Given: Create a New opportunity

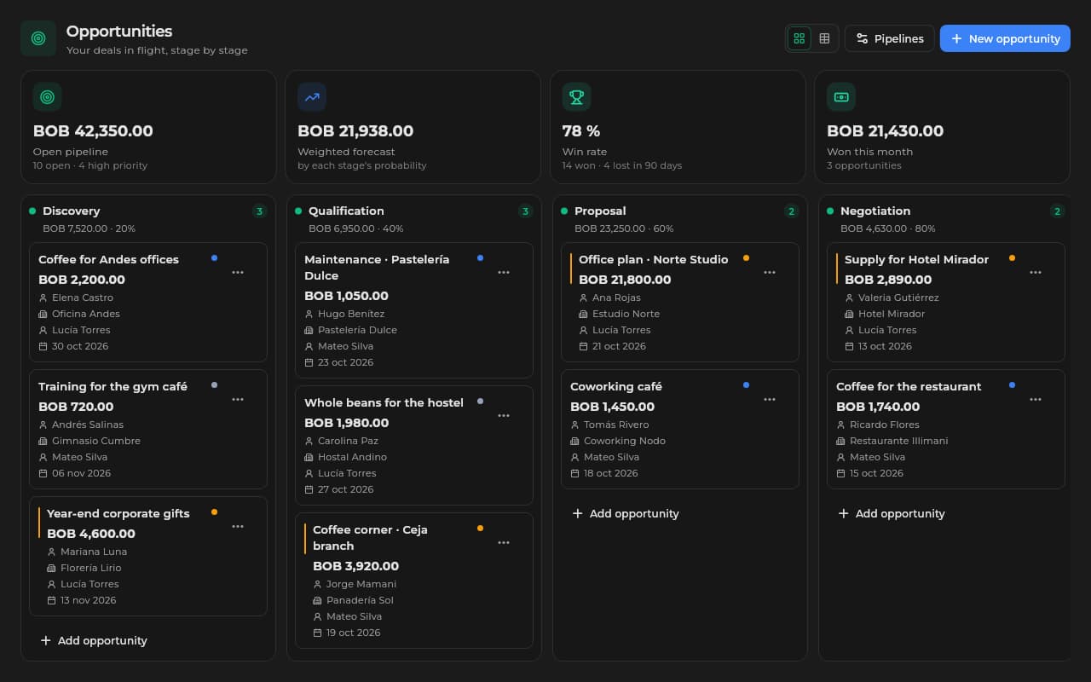Looking at the screenshot, I should 1005,38.
